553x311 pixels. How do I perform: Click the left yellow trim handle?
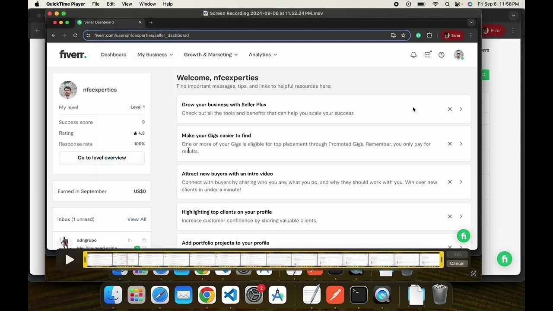tap(85, 260)
